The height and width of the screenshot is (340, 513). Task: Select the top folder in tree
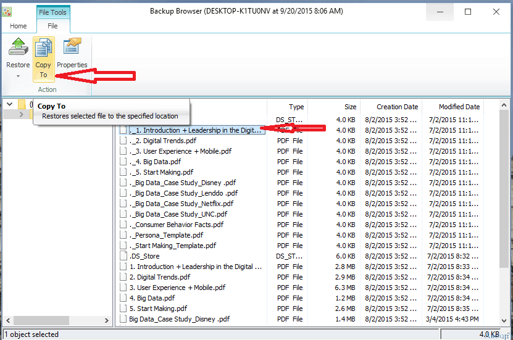tap(22, 104)
